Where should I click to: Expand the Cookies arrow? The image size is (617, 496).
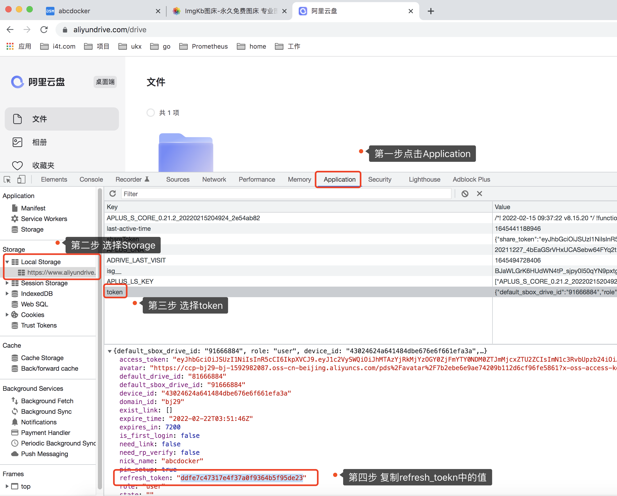tap(7, 315)
